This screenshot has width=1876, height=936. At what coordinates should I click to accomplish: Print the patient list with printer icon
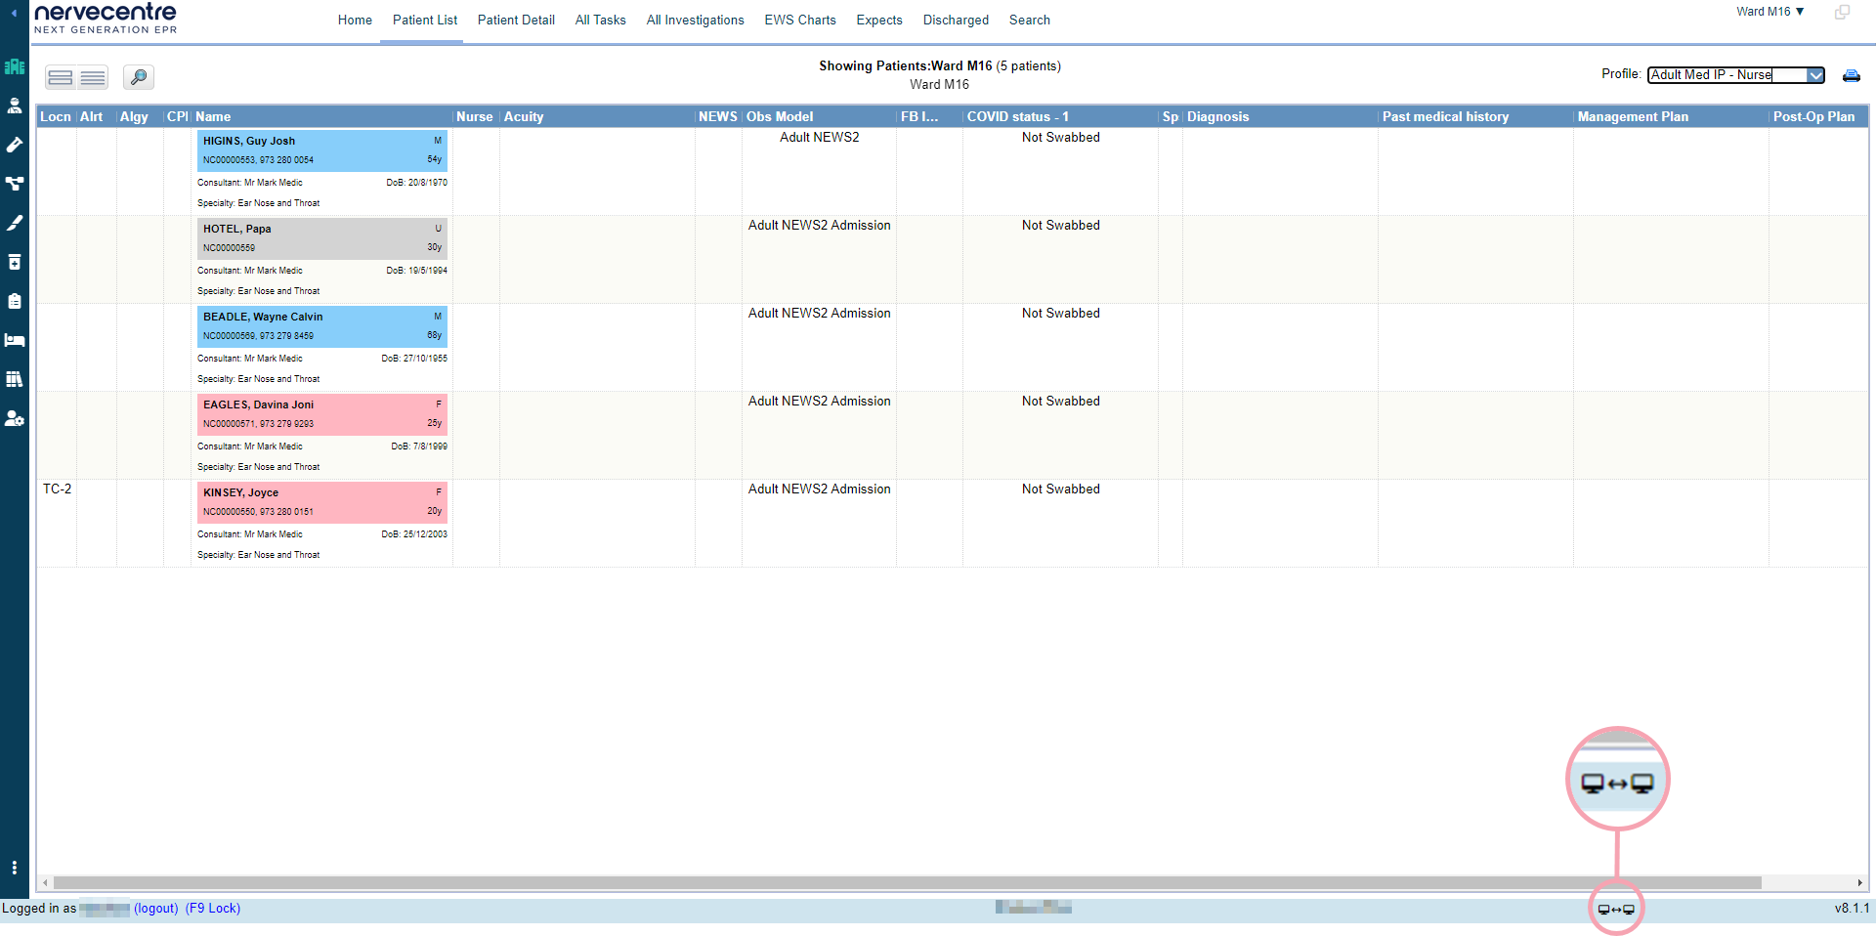coord(1851,75)
